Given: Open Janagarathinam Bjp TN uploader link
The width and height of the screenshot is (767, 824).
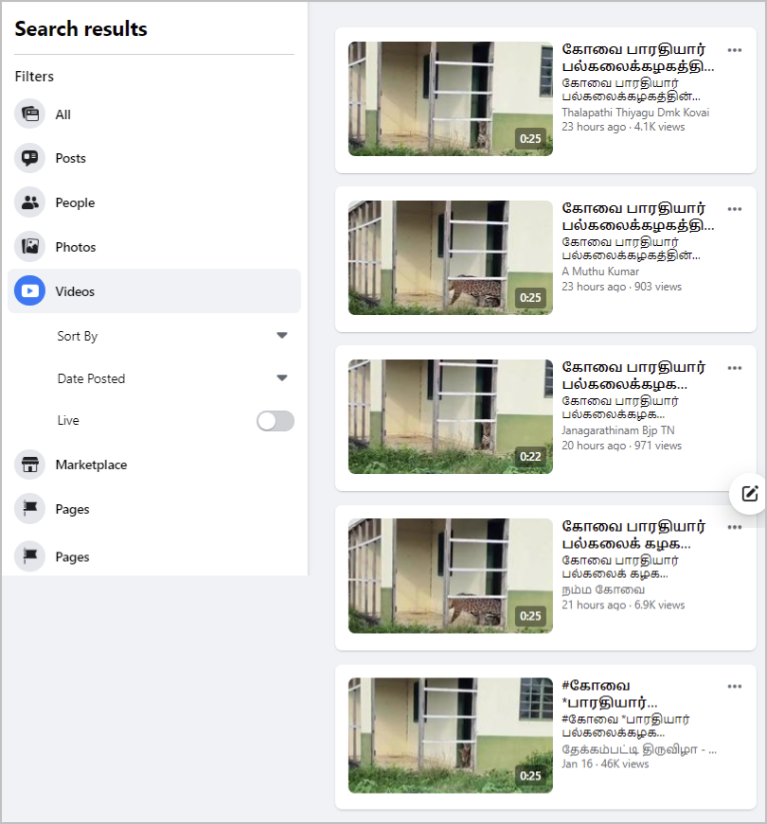Looking at the screenshot, I should (617, 430).
